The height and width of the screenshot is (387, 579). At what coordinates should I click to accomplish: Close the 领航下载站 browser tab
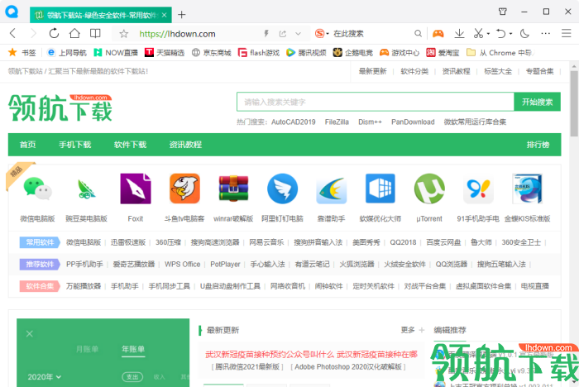[165, 15]
